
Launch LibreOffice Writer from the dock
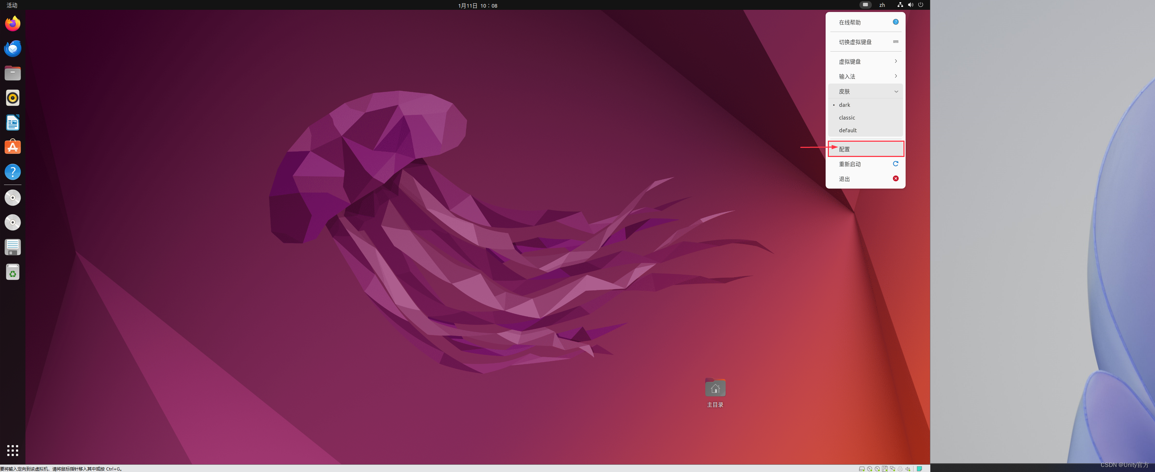pos(13,122)
